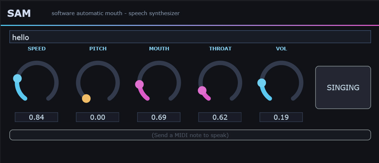
Task: Click the VOL knob
Action: click(281, 82)
